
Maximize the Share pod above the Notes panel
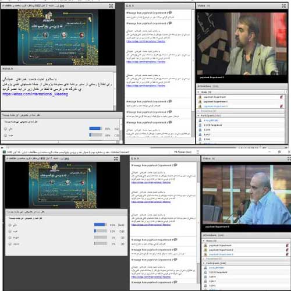(111, 6)
